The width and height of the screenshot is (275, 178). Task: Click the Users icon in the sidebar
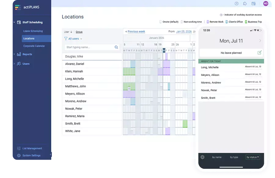[18, 63]
